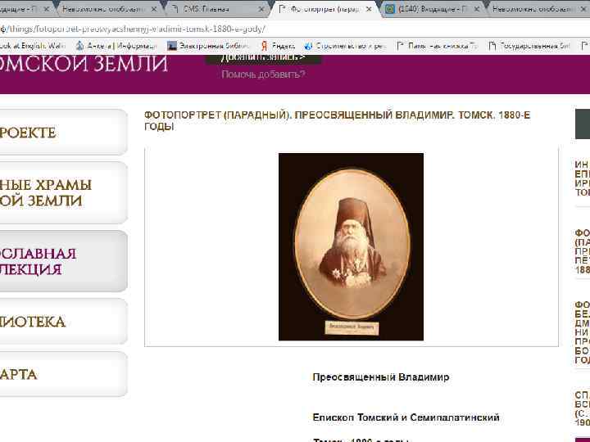The image size is (590, 442).
Task: Open the Электронная библиотека bookmark
Action: 208,46
